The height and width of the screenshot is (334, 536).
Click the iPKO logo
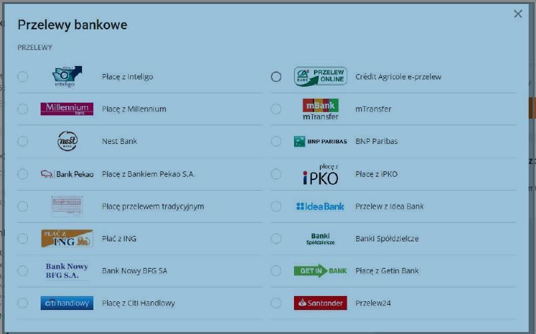click(x=320, y=174)
